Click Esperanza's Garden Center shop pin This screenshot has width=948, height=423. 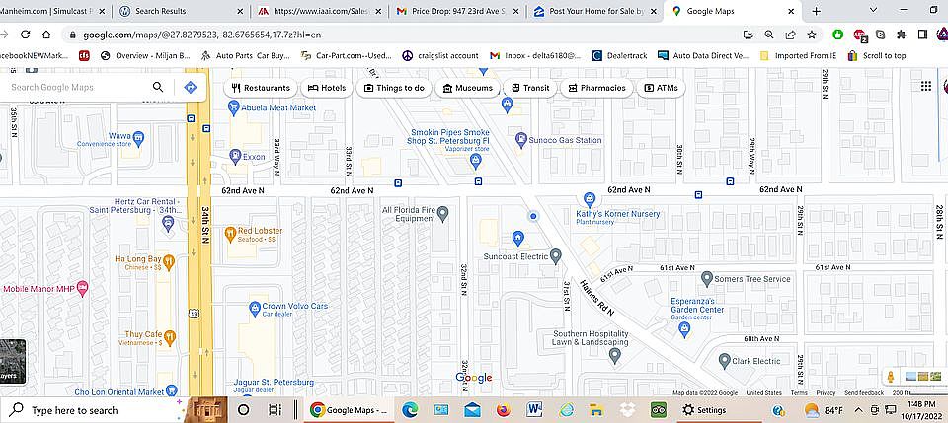click(684, 329)
